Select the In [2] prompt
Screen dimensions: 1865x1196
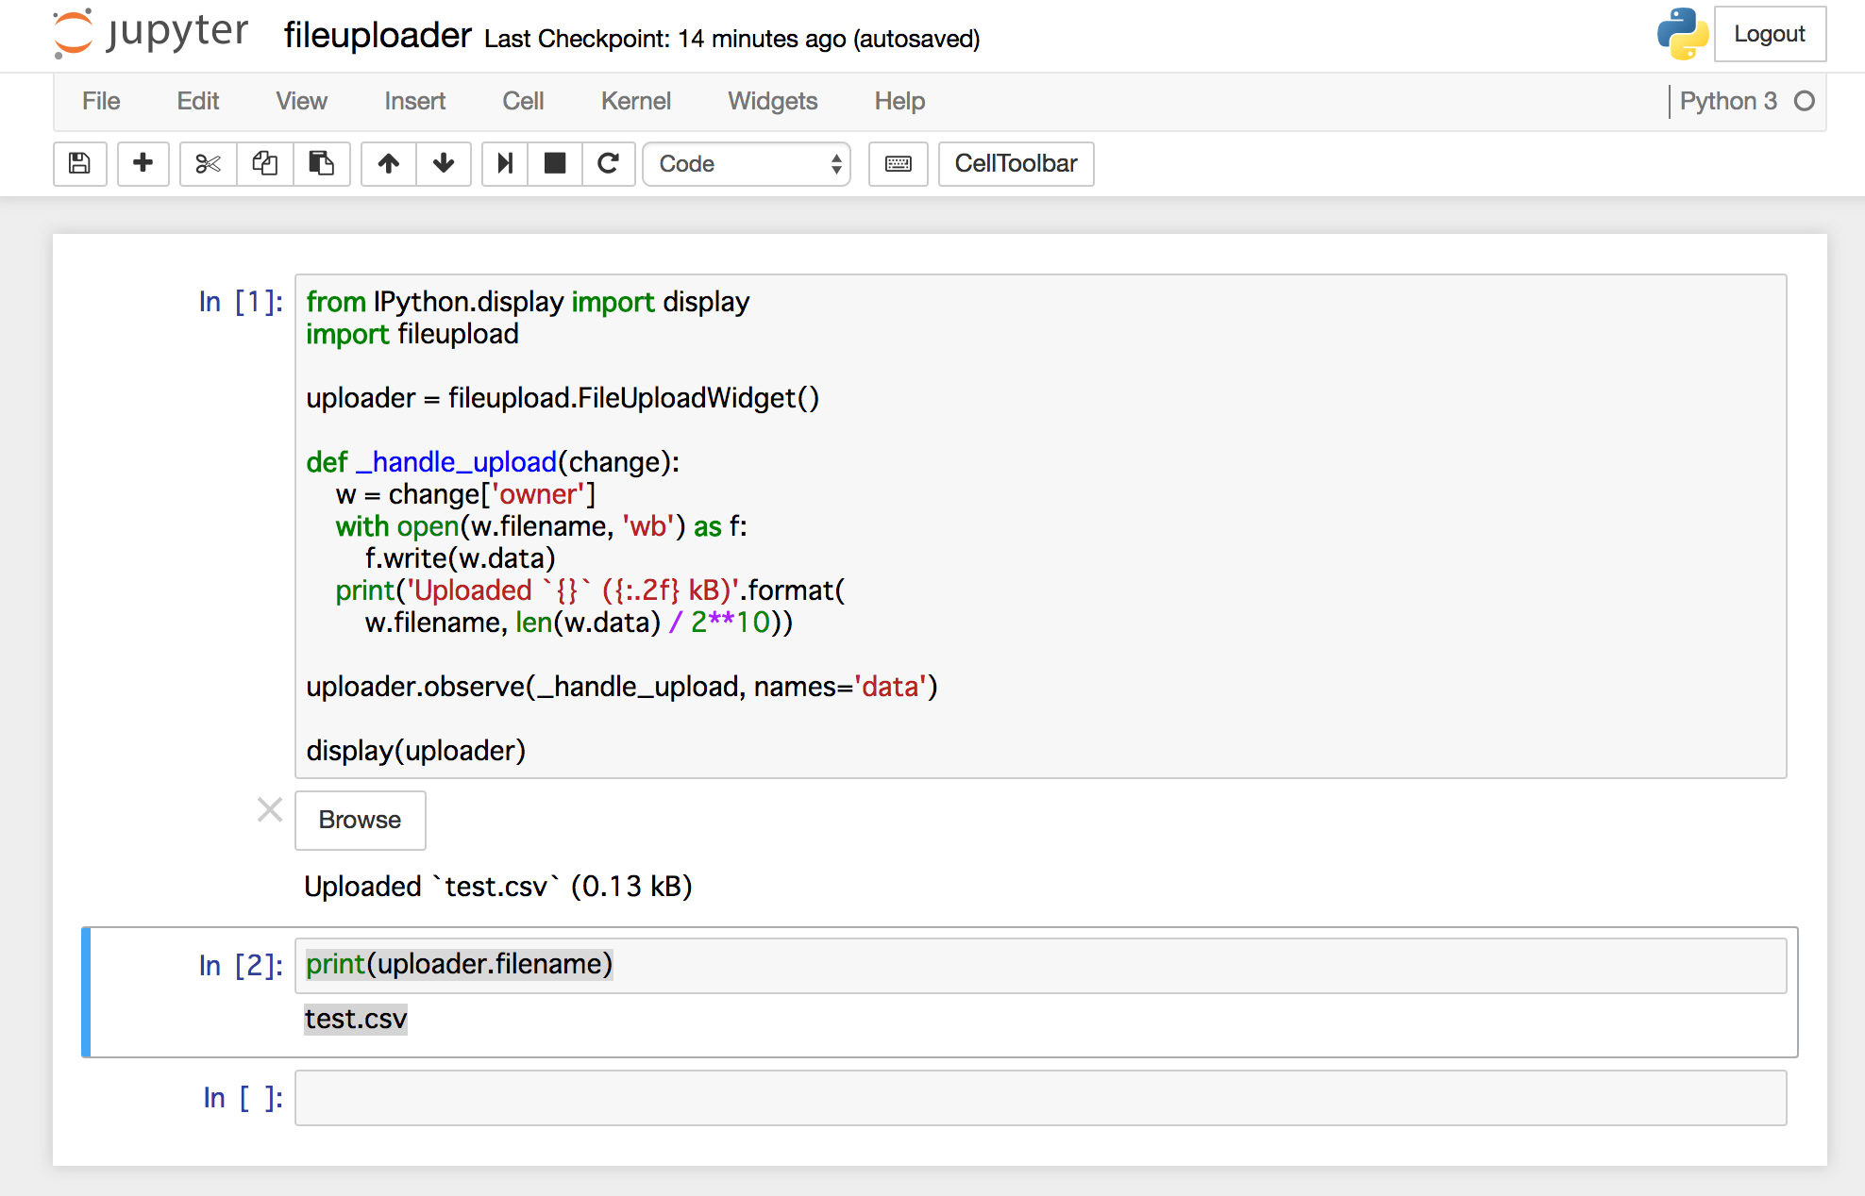[x=241, y=966]
